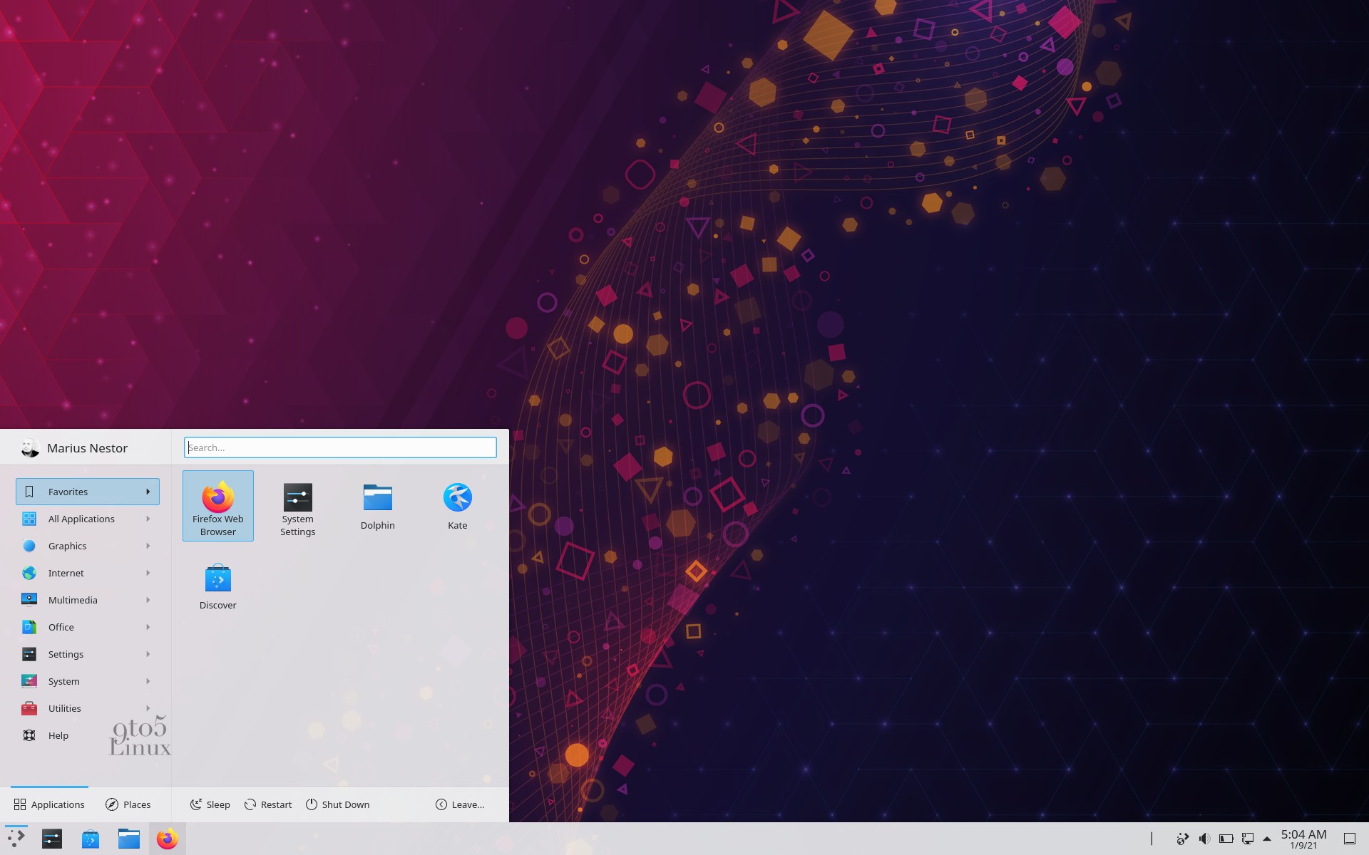Click Show Desktop at the far right
The height and width of the screenshot is (855, 1369).
pyautogui.click(x=1349, y=839)
